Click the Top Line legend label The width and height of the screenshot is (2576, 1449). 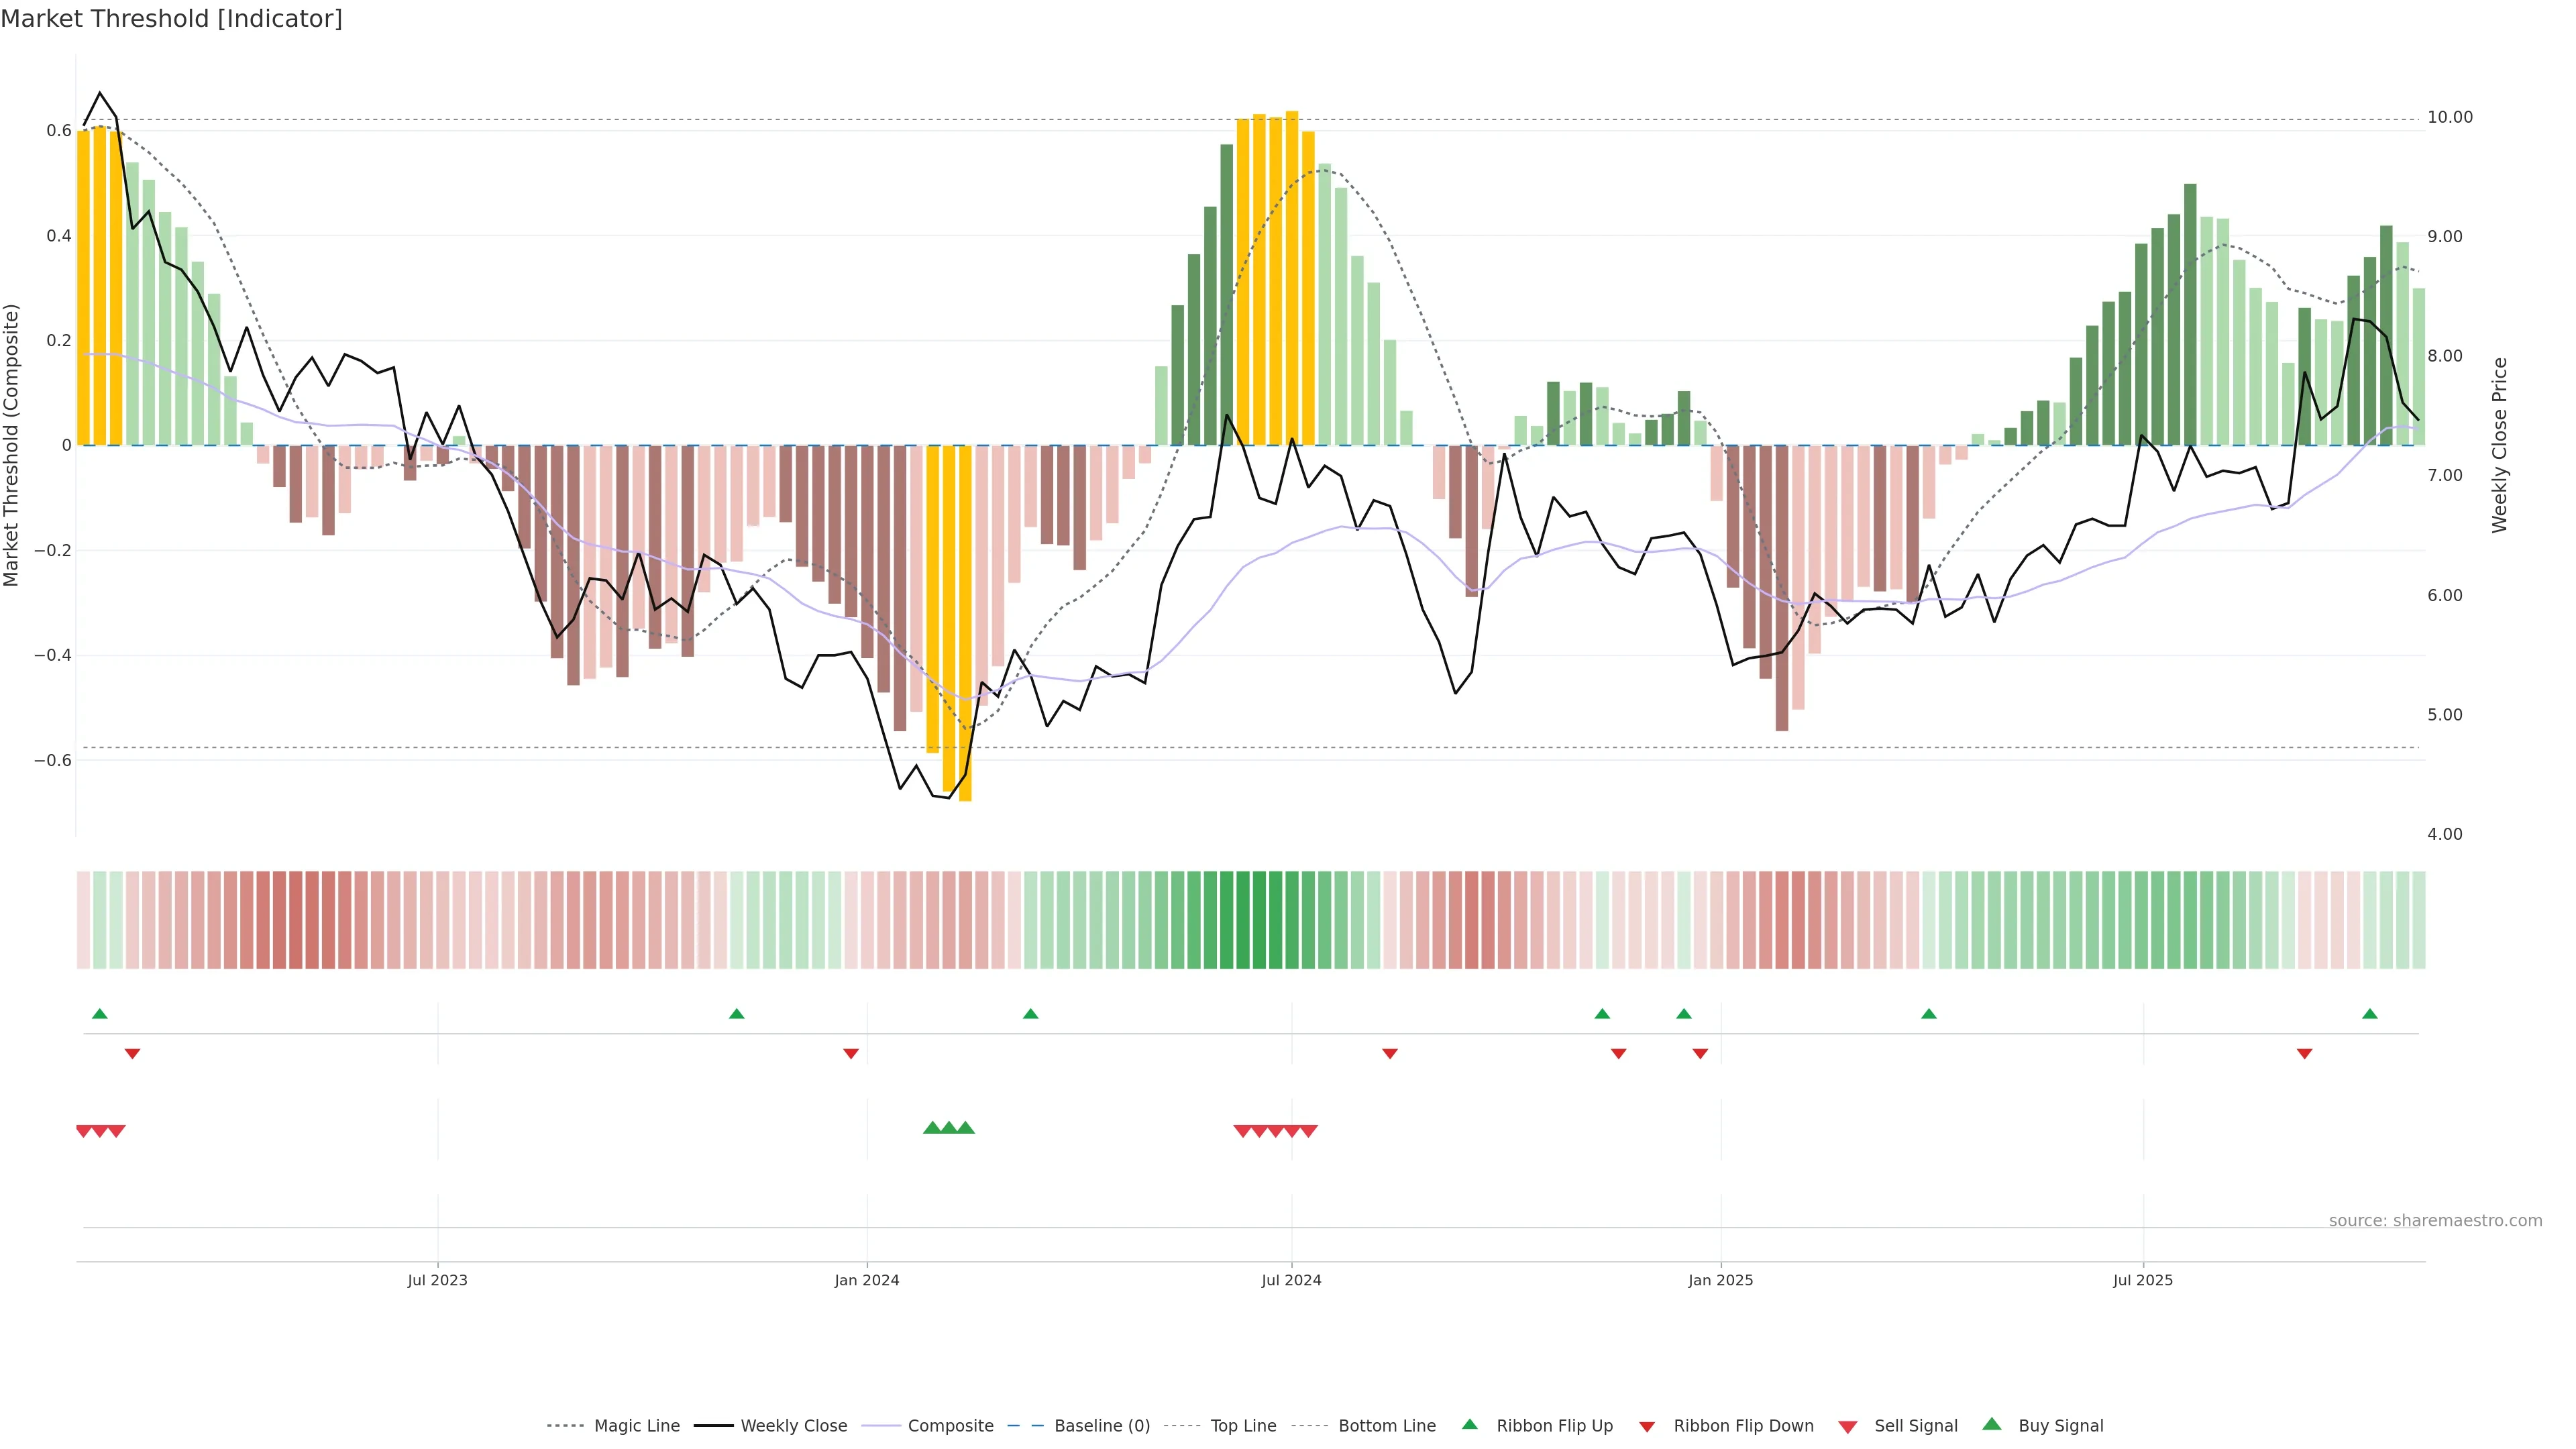[x=1243, y=1426]
